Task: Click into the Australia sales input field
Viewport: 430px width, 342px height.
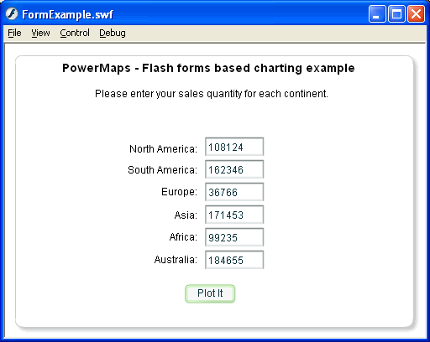Action: [x=234, y=260]
